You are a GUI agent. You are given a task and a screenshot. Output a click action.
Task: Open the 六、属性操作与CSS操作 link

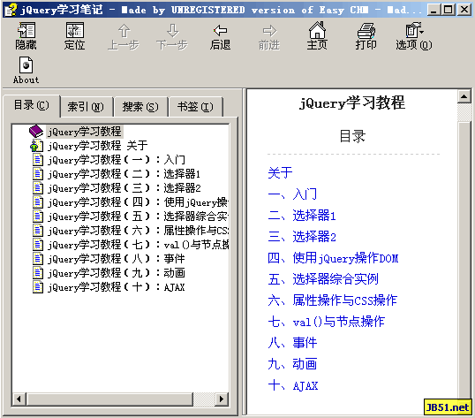click(x=332, y=300)
